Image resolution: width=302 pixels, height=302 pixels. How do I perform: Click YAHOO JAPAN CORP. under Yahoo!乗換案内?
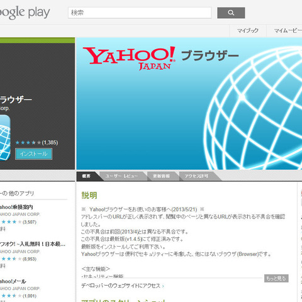[x=20, y=215]
